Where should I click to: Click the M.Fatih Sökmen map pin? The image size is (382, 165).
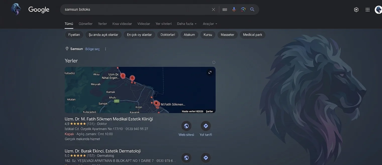(x=156, y=103)
